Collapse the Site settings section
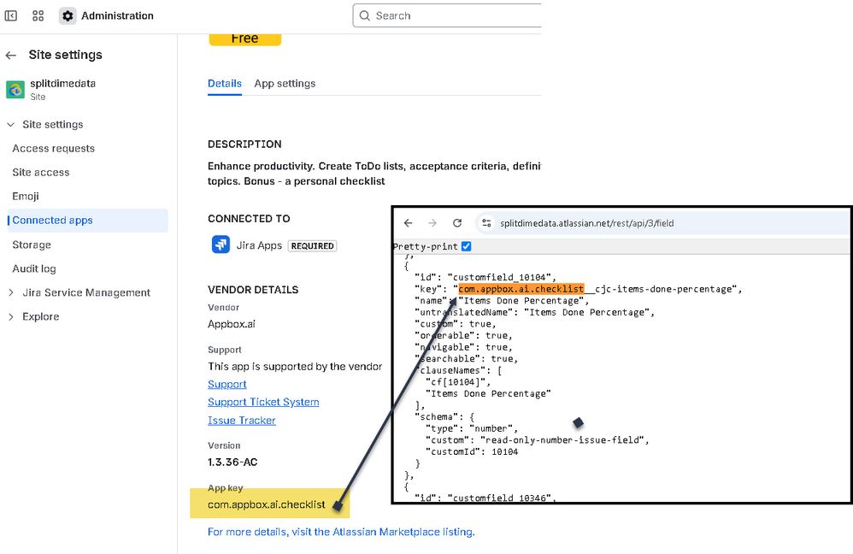The height and width of the screenshot is (554, 853). pyautogui.click(x=11, y=125)
